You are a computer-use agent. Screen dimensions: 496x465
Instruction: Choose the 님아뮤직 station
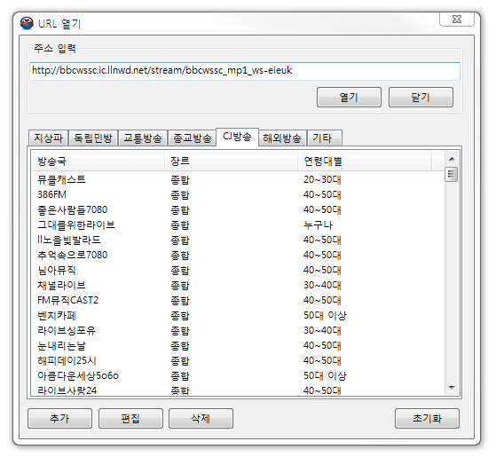pyautogui.click(x=238, y=270)
